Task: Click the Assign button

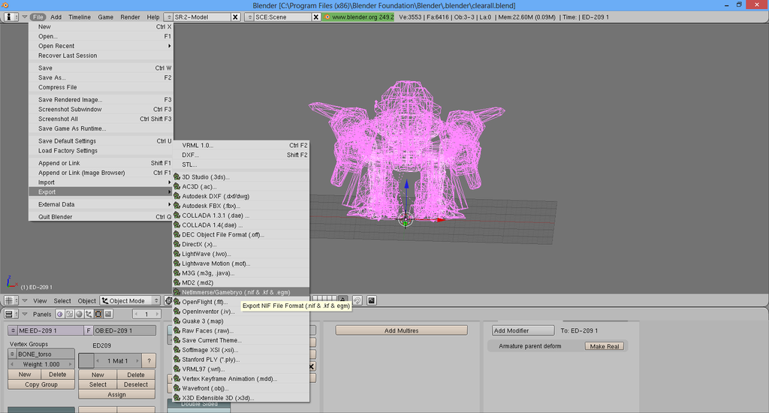Action: tap(116, 394)
